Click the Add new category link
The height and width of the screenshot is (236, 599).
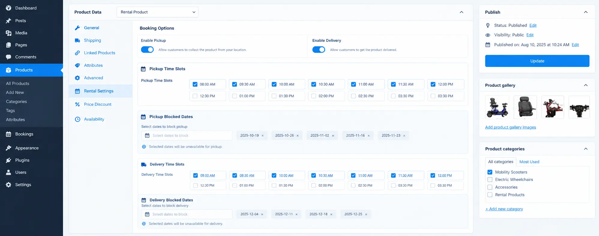tap(504, 209)
